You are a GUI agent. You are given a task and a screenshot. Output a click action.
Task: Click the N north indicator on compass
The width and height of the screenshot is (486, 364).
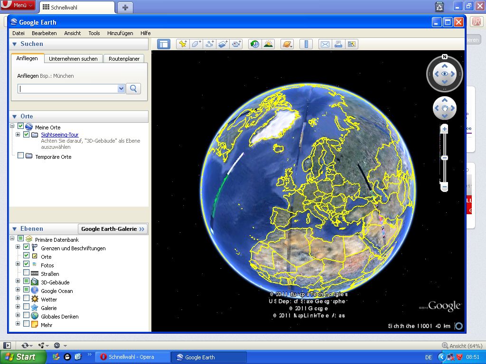click(x=444, y=57)
